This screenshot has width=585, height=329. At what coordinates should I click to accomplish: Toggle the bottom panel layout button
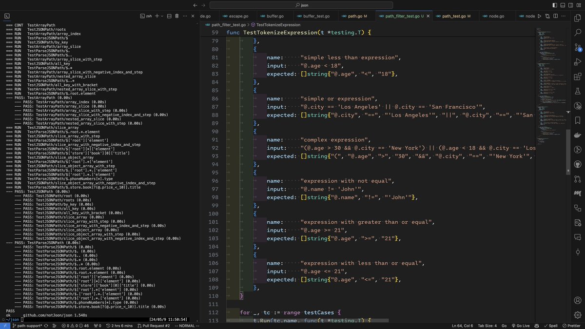(564, 5)
